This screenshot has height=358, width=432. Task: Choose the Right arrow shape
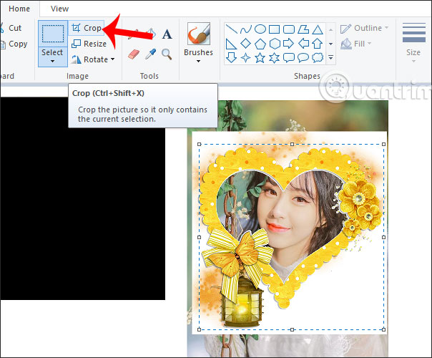point(289,44)
